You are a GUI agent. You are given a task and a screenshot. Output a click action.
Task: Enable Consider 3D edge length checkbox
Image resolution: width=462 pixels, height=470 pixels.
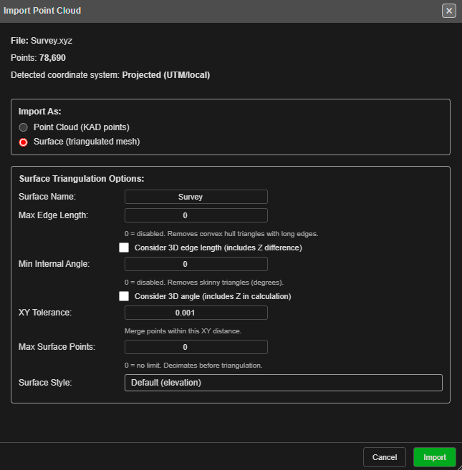click(x=124, y=248)
